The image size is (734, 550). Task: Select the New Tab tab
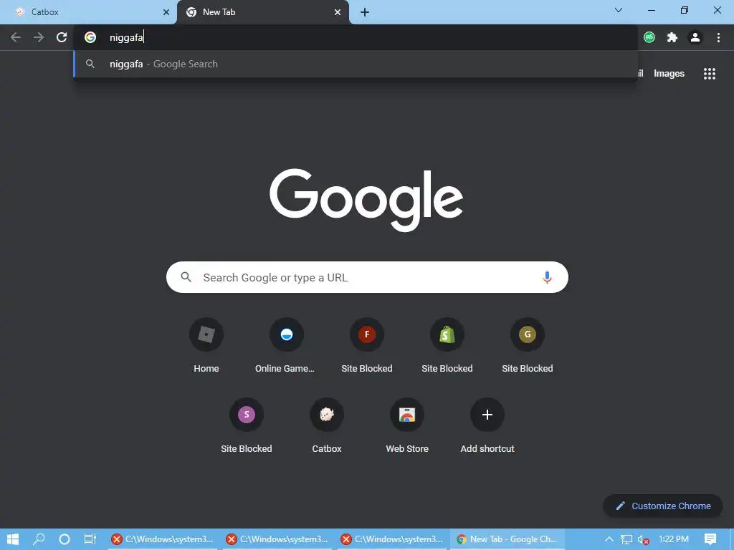(263, 12)
